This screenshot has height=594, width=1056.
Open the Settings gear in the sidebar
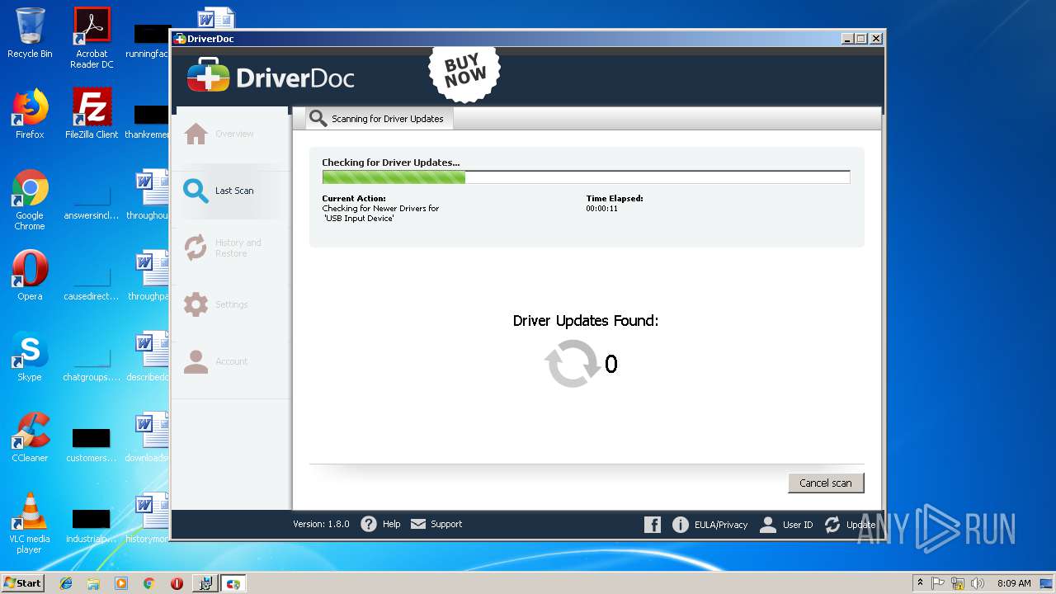coord(196,304)
